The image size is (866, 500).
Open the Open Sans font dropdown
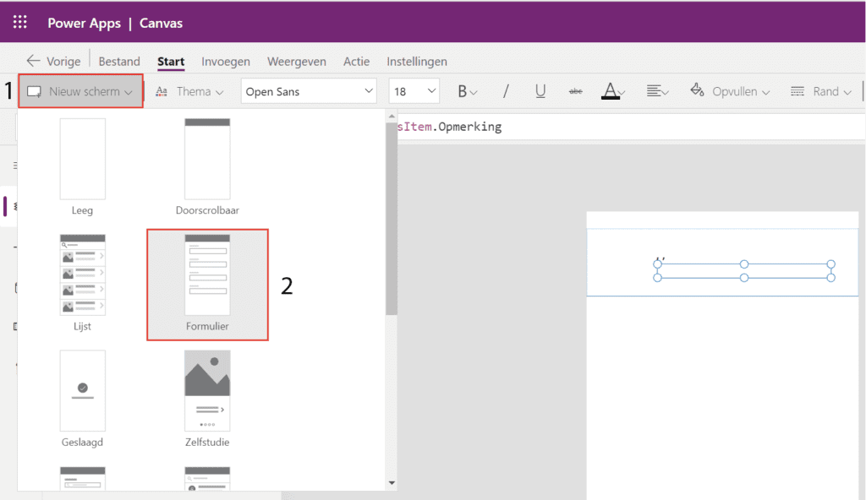tap(308, 91)
